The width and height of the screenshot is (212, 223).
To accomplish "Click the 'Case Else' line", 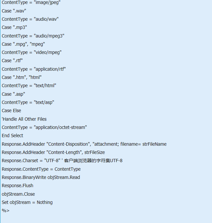I will tap(12, 111).
